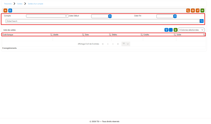Image resolution: width=211 pixels, height=124 pixels.
Task: Open the Trésorerie breadcrumb link
Action: coord(8,4)
